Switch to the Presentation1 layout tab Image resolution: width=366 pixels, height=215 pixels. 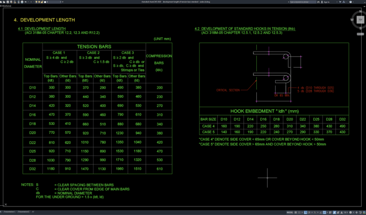click(x=10, y=211)
